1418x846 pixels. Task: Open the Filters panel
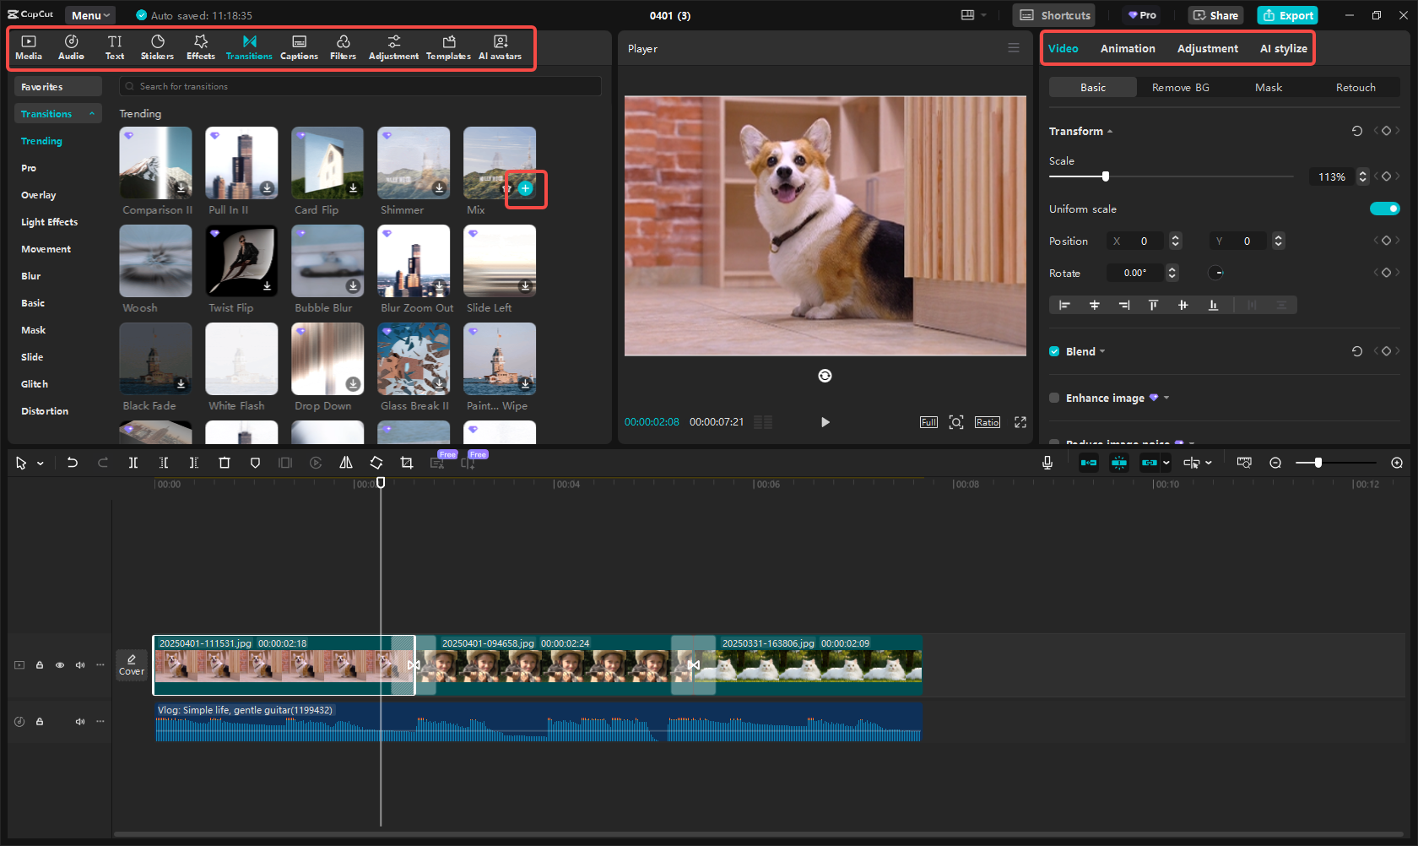(x=343, y=47)
